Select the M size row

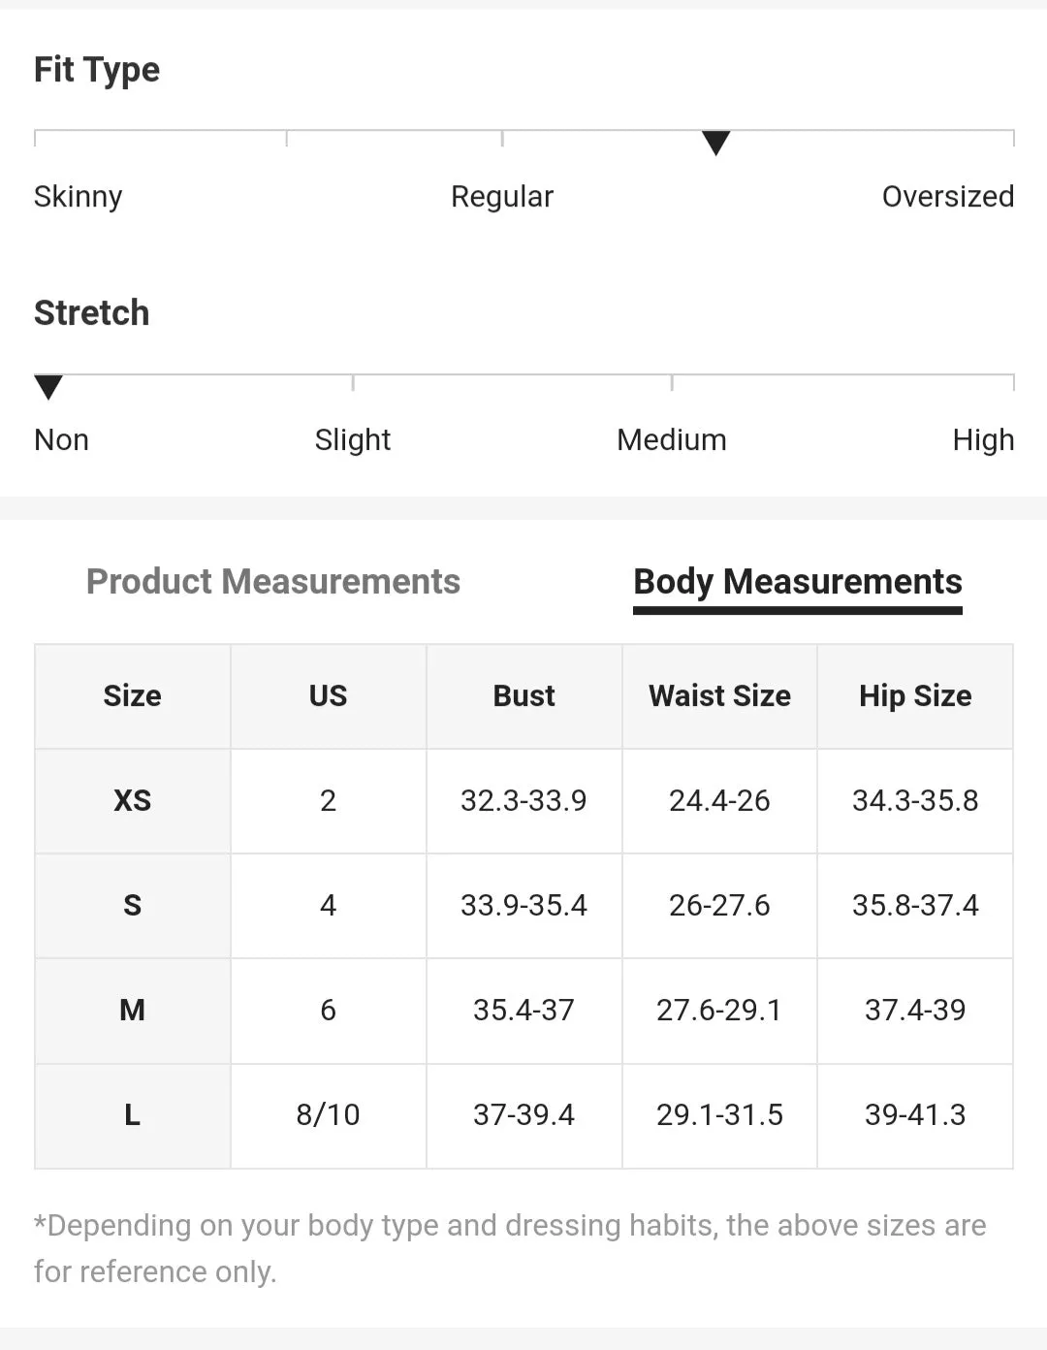coord(523,1011)
